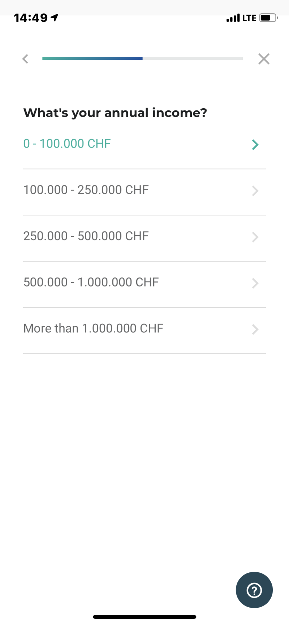Choose the 100.000 - 250.000 CHF income range
The height and width of the screenshot is (625, 289).
pos(86,190)
